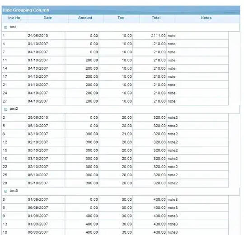The image size is (244, 235).
Task: Sort by Date column header
Action: [x=48, y=18]
